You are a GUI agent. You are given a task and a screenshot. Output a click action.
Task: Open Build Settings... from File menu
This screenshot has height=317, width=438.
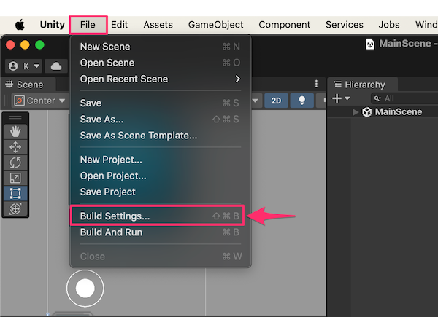157,216
